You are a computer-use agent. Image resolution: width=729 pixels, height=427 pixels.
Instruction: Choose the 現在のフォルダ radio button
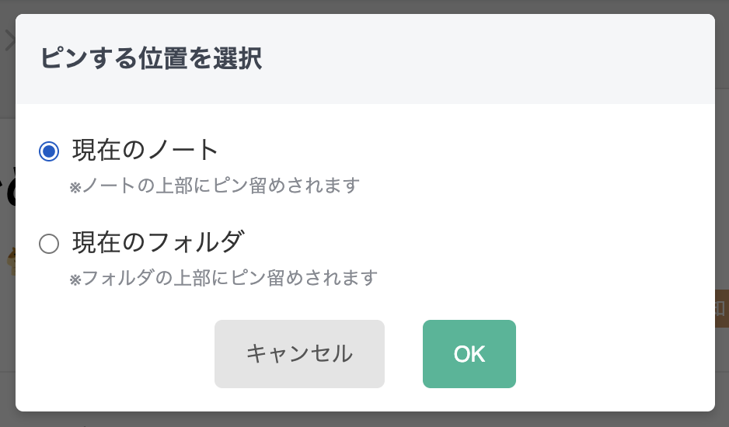point(49,245)
